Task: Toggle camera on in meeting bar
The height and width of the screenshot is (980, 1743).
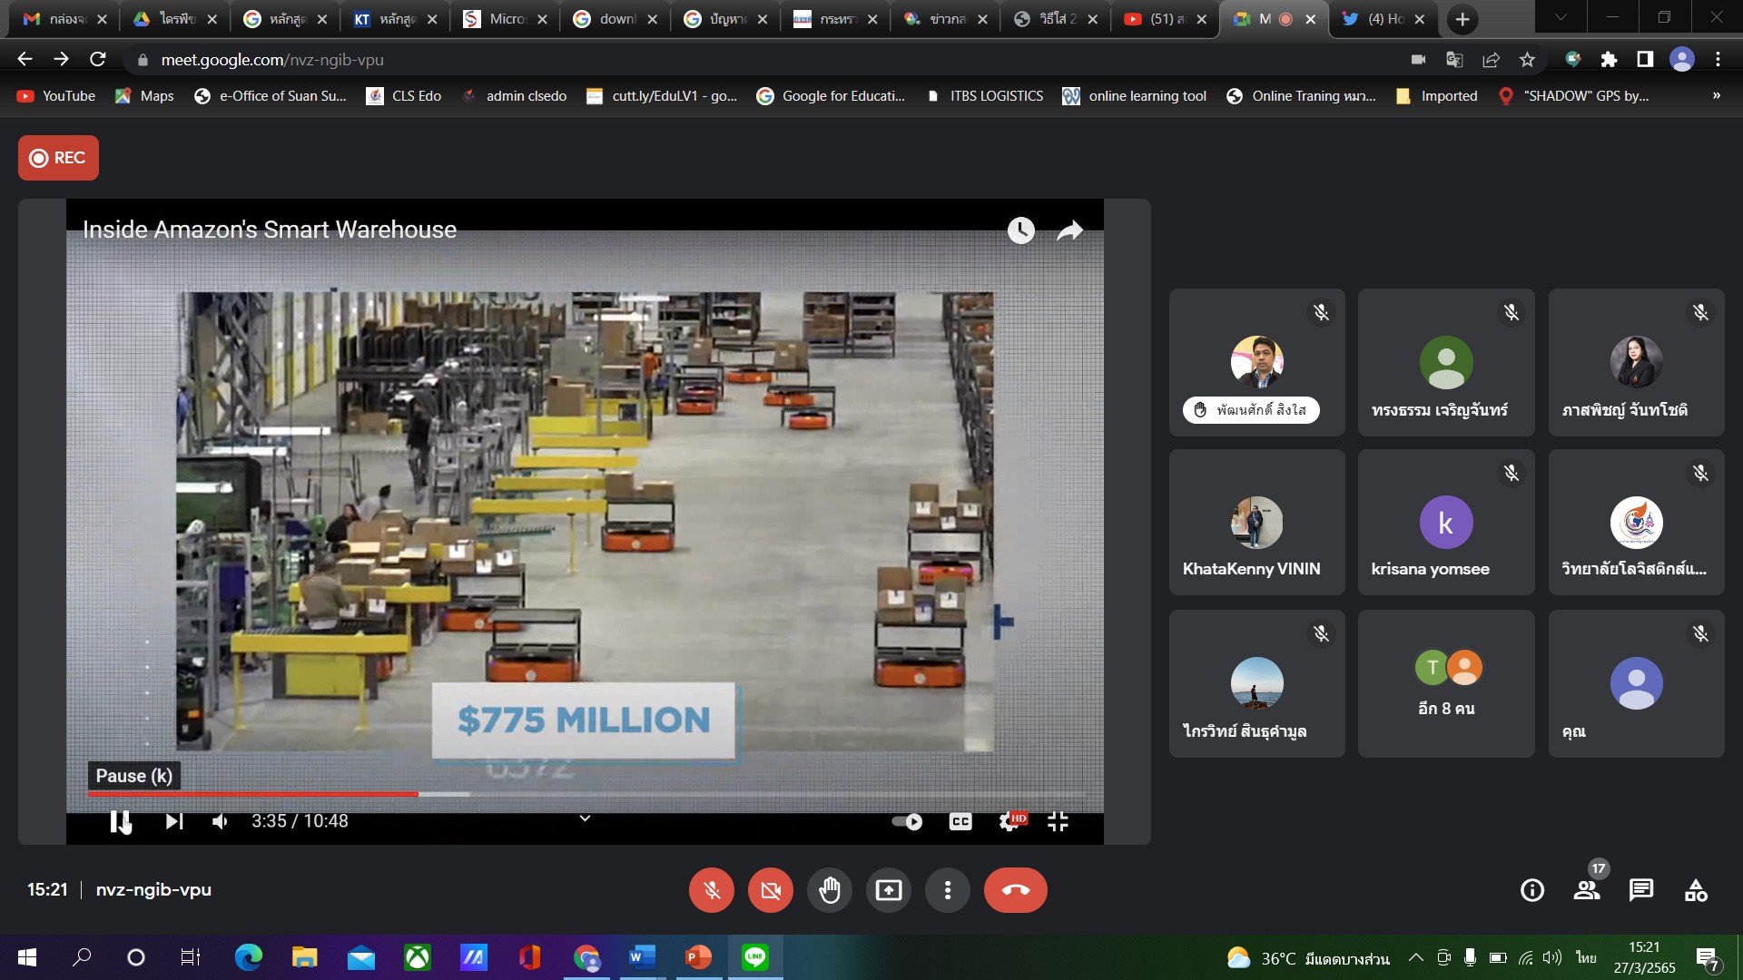Action: point(770,890)
